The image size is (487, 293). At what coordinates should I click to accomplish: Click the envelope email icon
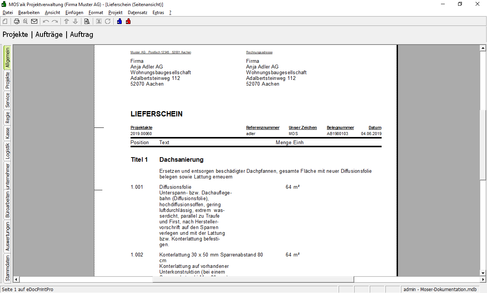click(x=34, y=21)
